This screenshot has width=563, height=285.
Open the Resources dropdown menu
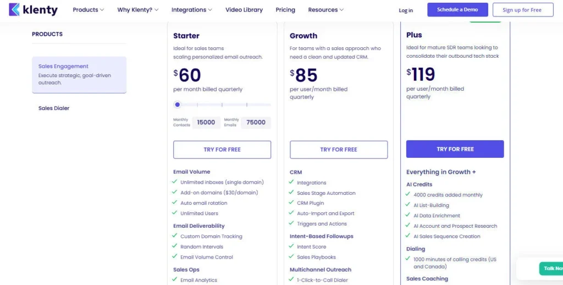(x=325, y=10)
